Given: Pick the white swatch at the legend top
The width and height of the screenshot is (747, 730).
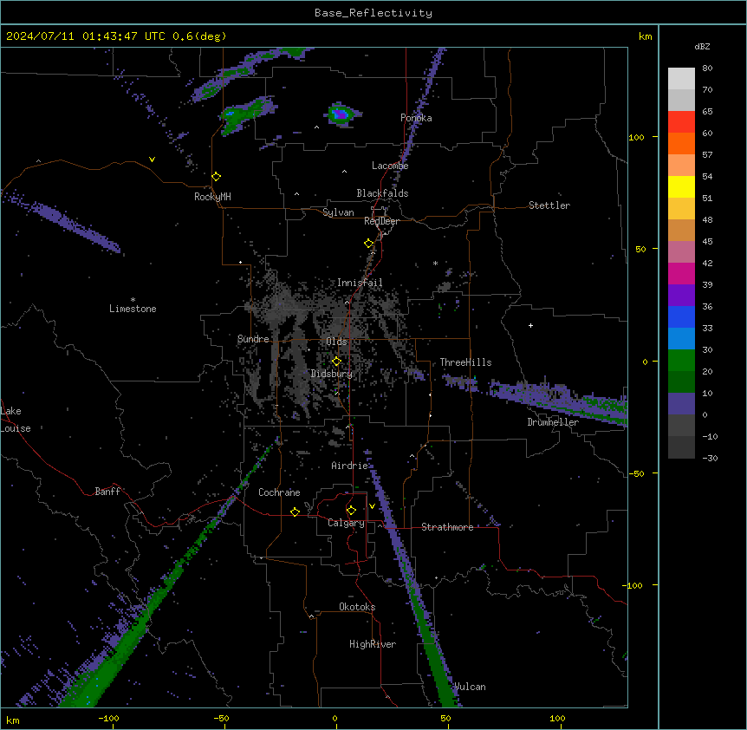Looking at the screenshot, I should pyautogui.click(x=681, y=79).
